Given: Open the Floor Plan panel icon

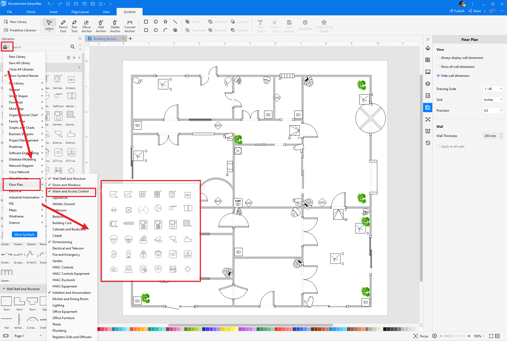Looking at the screenshot, I should [x=428, y=107].
